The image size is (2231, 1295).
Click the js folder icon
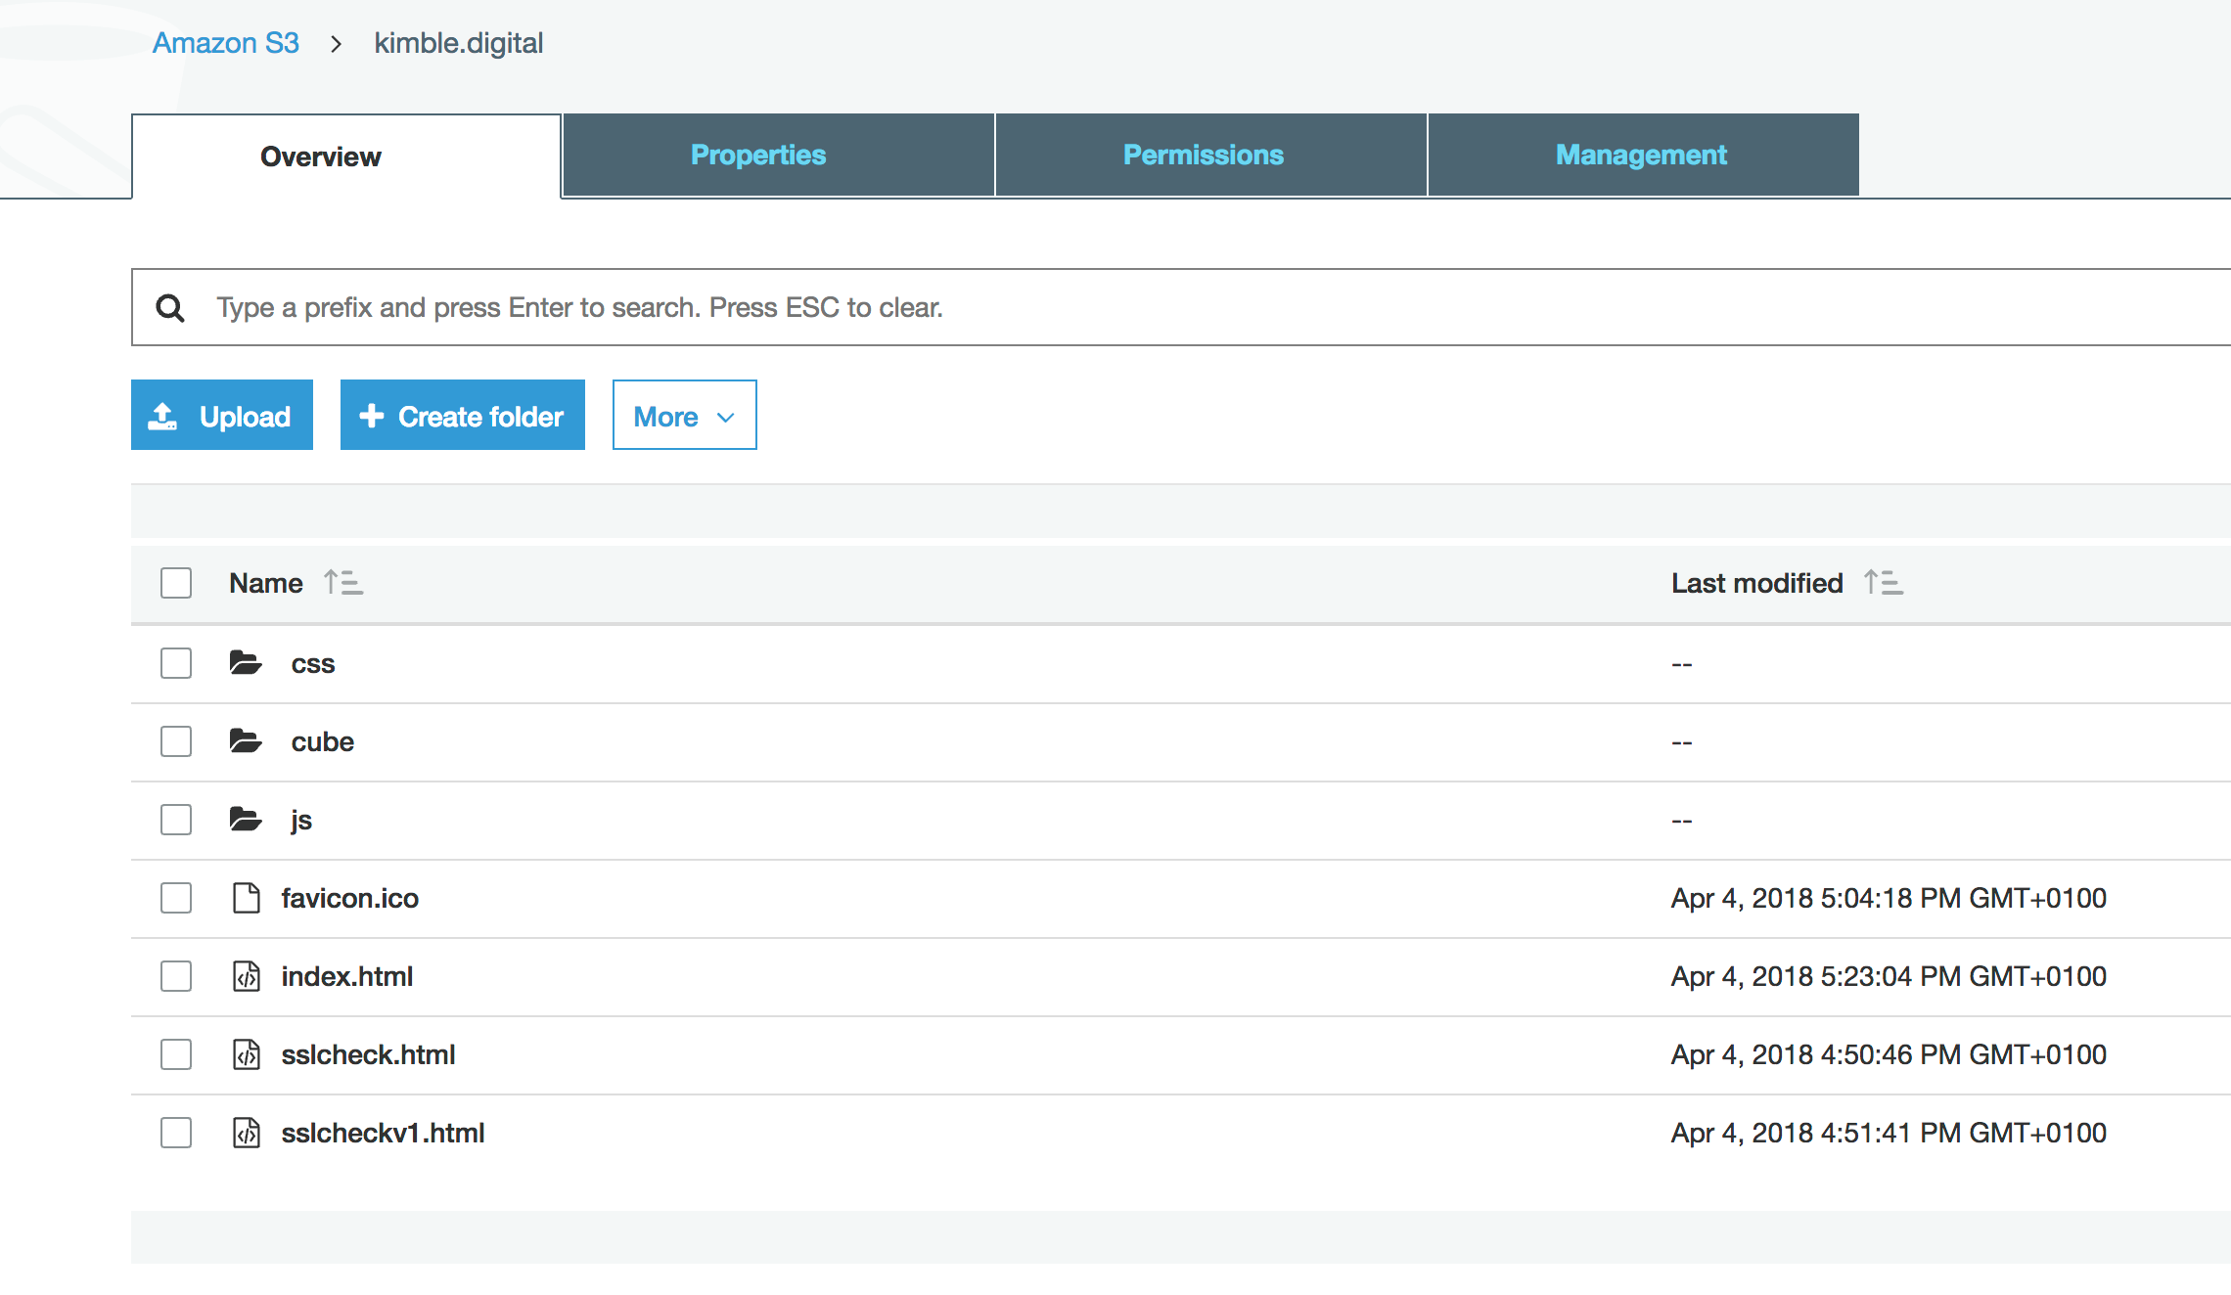(246, 820)
